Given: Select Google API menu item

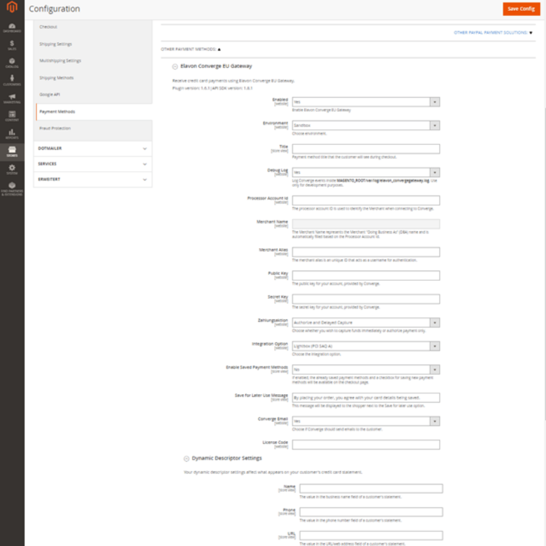Looking at the screenshot, I should (50, 95).
